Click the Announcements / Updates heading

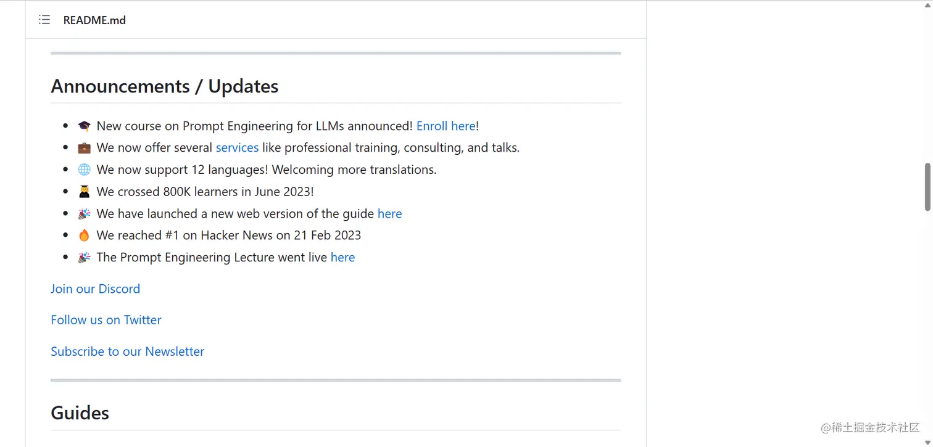[164, 86]
